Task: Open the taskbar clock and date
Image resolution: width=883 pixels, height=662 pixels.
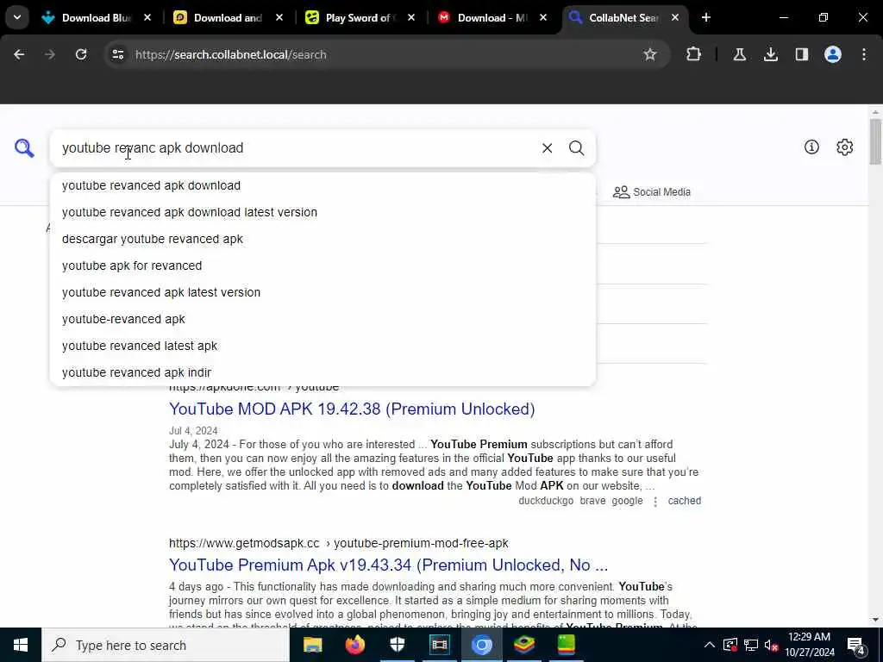Action: tap(809, 645)
